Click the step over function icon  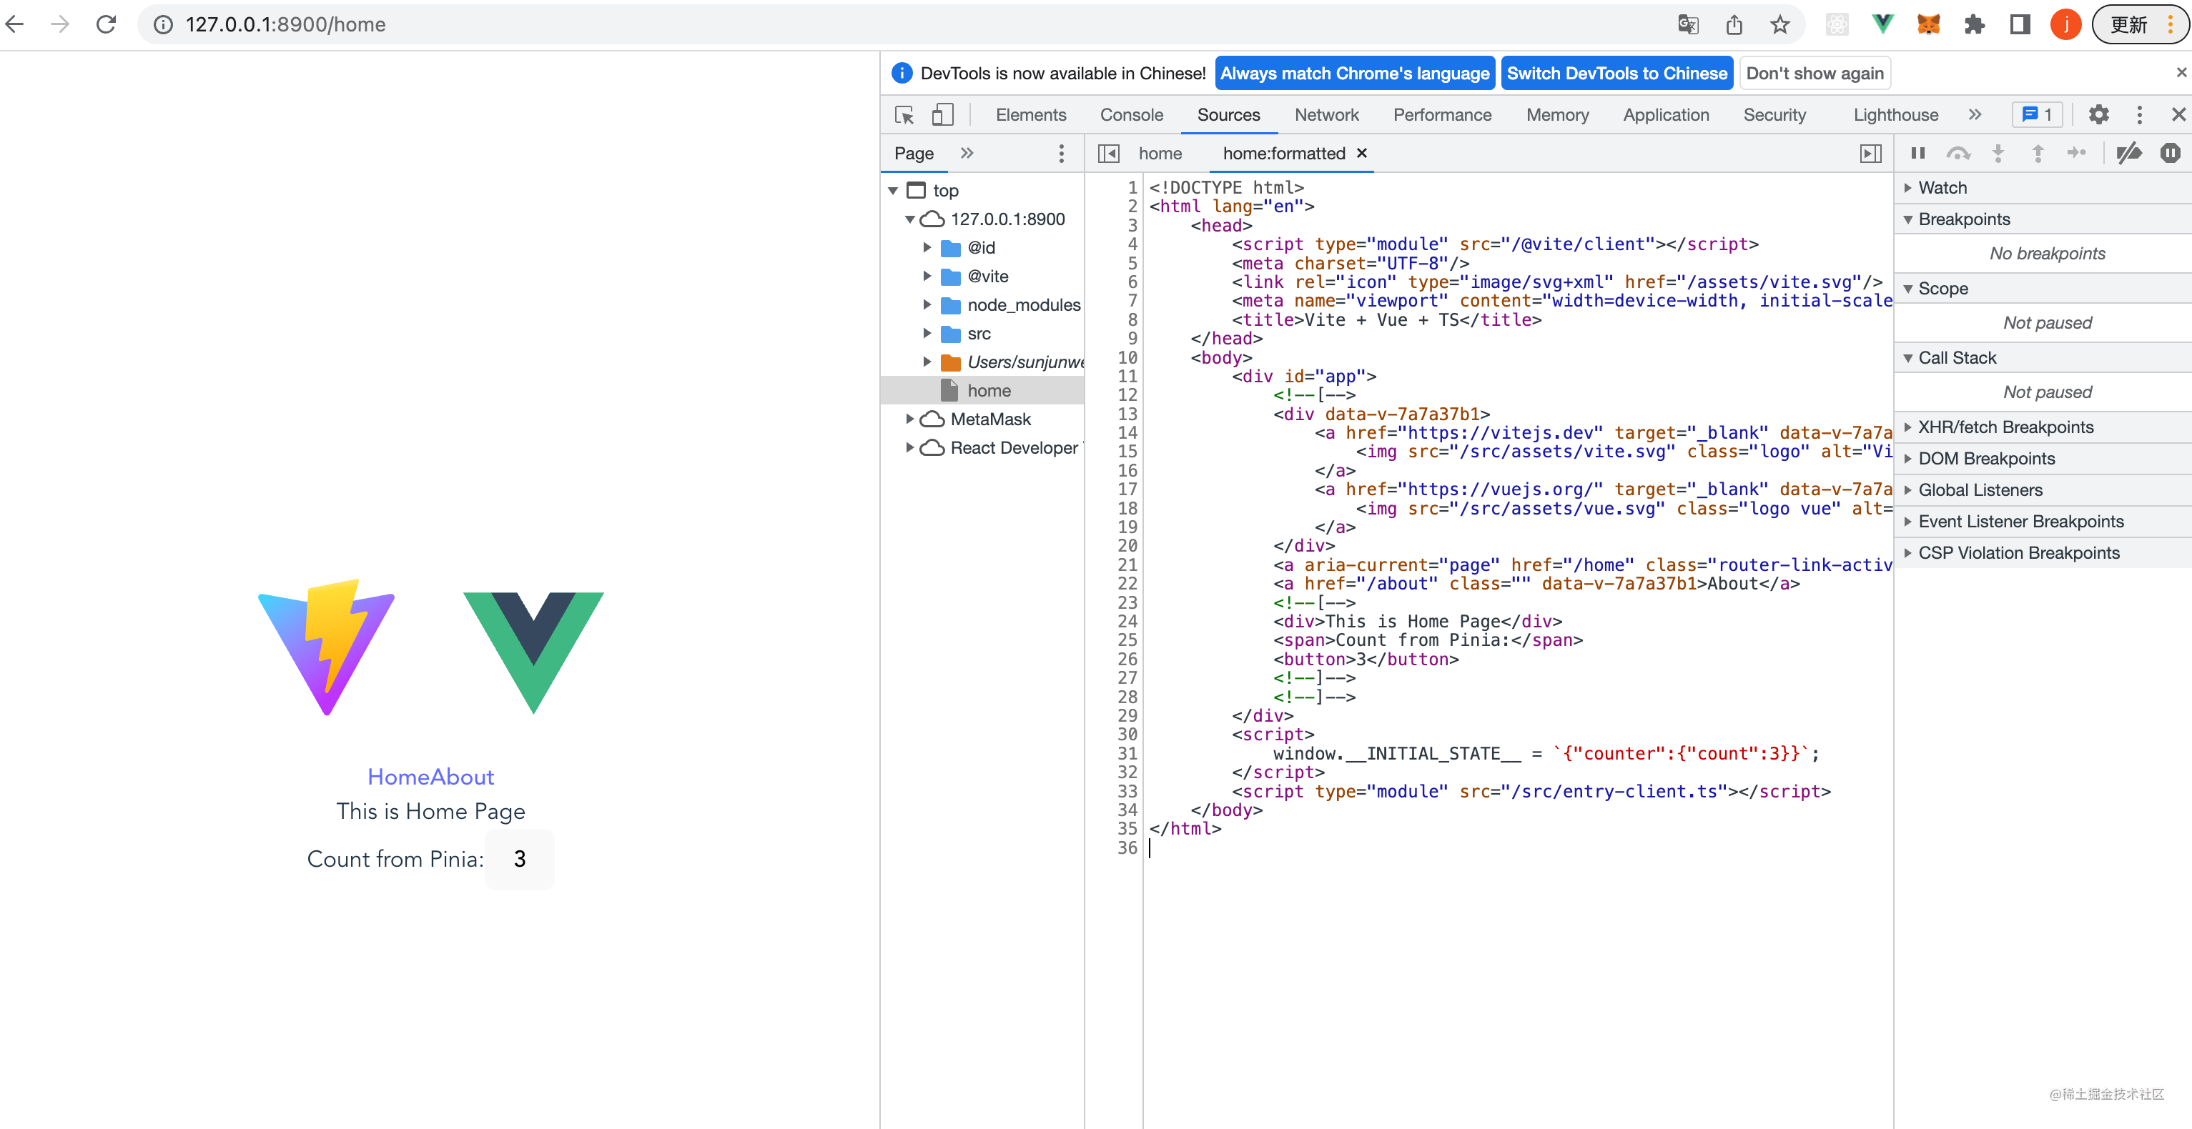(1958, 153)
